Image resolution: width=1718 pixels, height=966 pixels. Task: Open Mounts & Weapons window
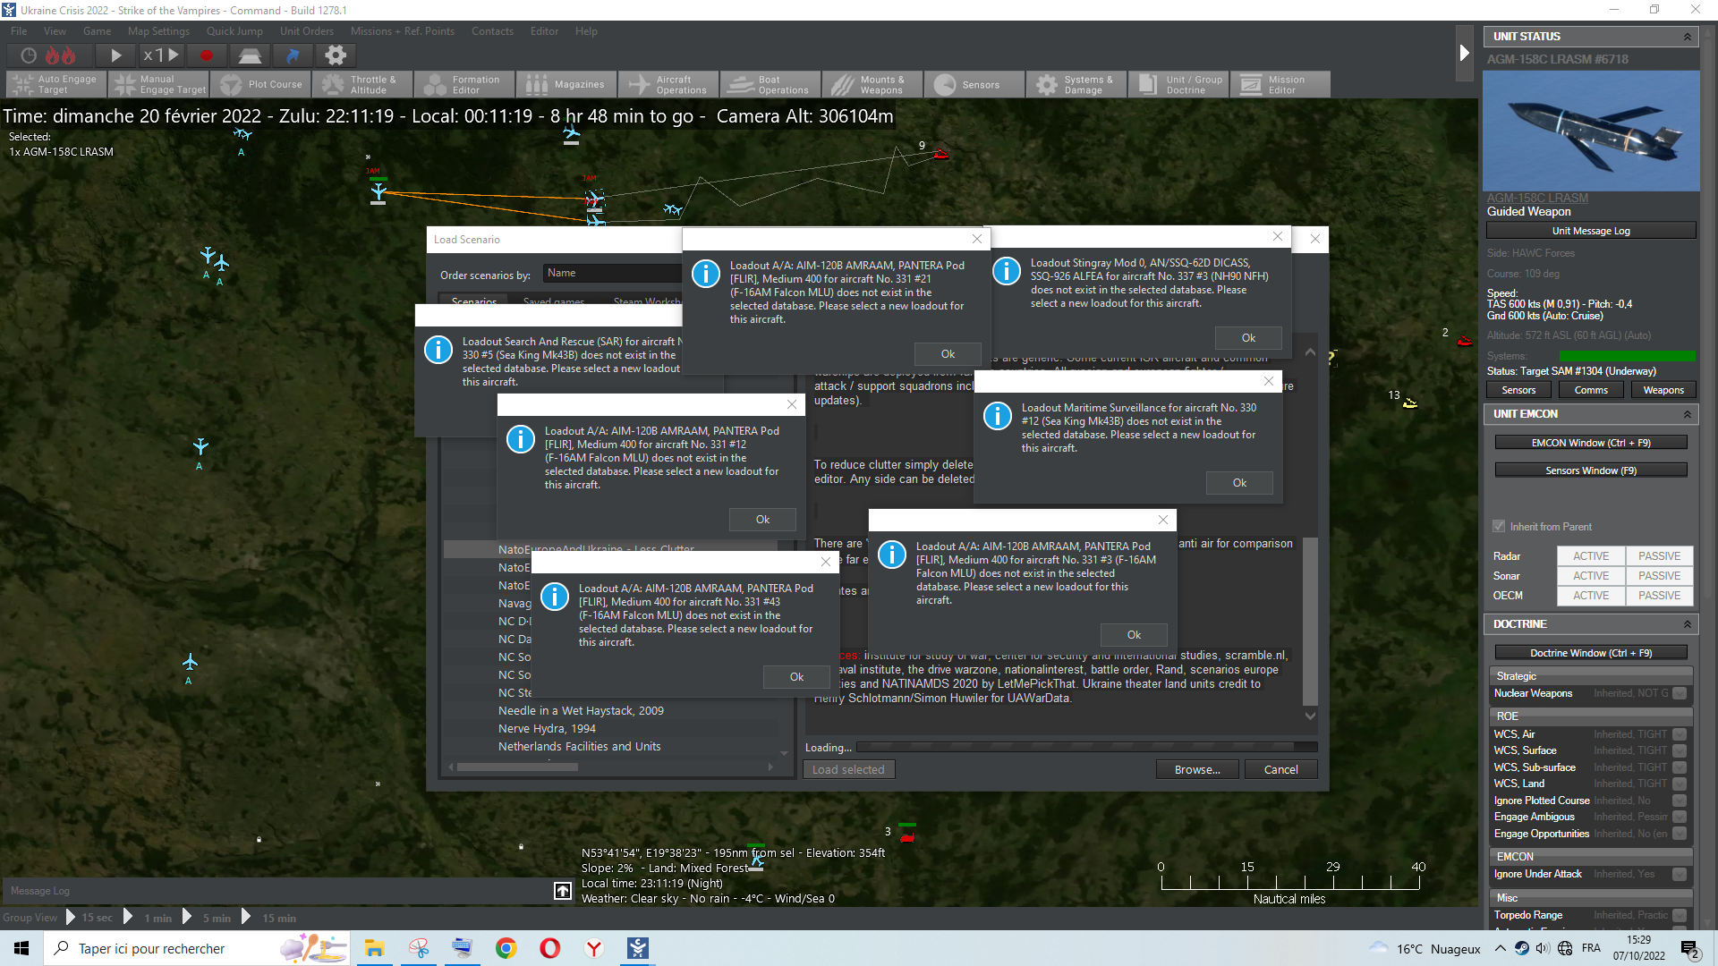(x=872, y=84)
